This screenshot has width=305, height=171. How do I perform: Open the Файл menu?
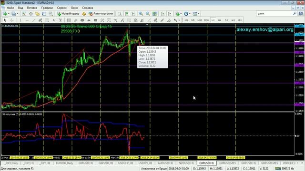point(10,8)
